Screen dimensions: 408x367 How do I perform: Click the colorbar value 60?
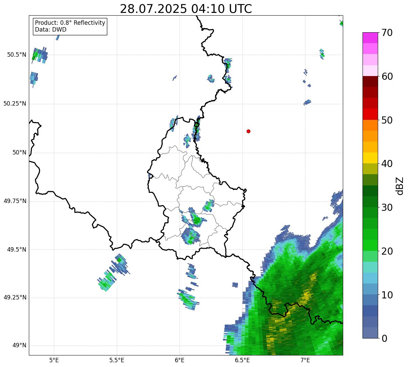click(x=387, y=76)
